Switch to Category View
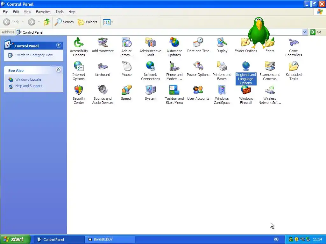 [34, 55]
